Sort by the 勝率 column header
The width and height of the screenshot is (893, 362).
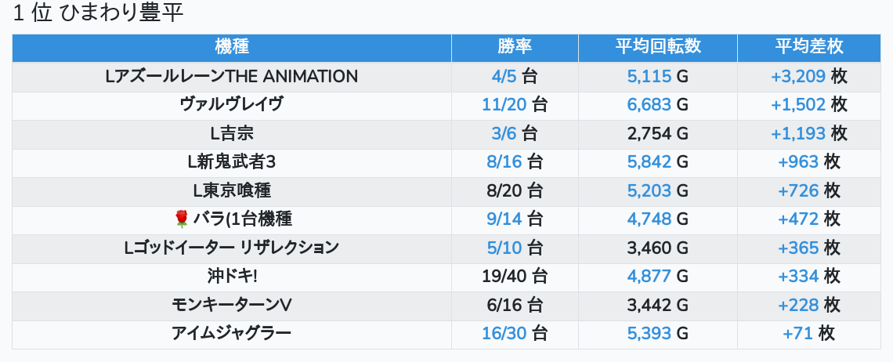[515, 47]
